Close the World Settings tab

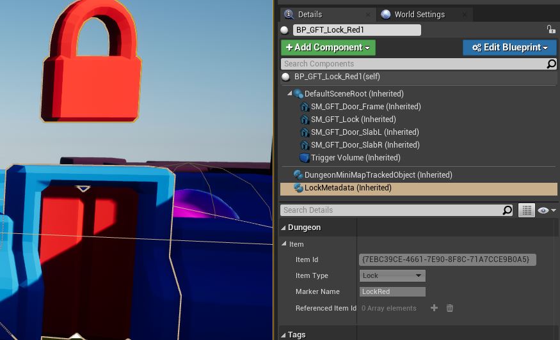[x=464, y=15]
